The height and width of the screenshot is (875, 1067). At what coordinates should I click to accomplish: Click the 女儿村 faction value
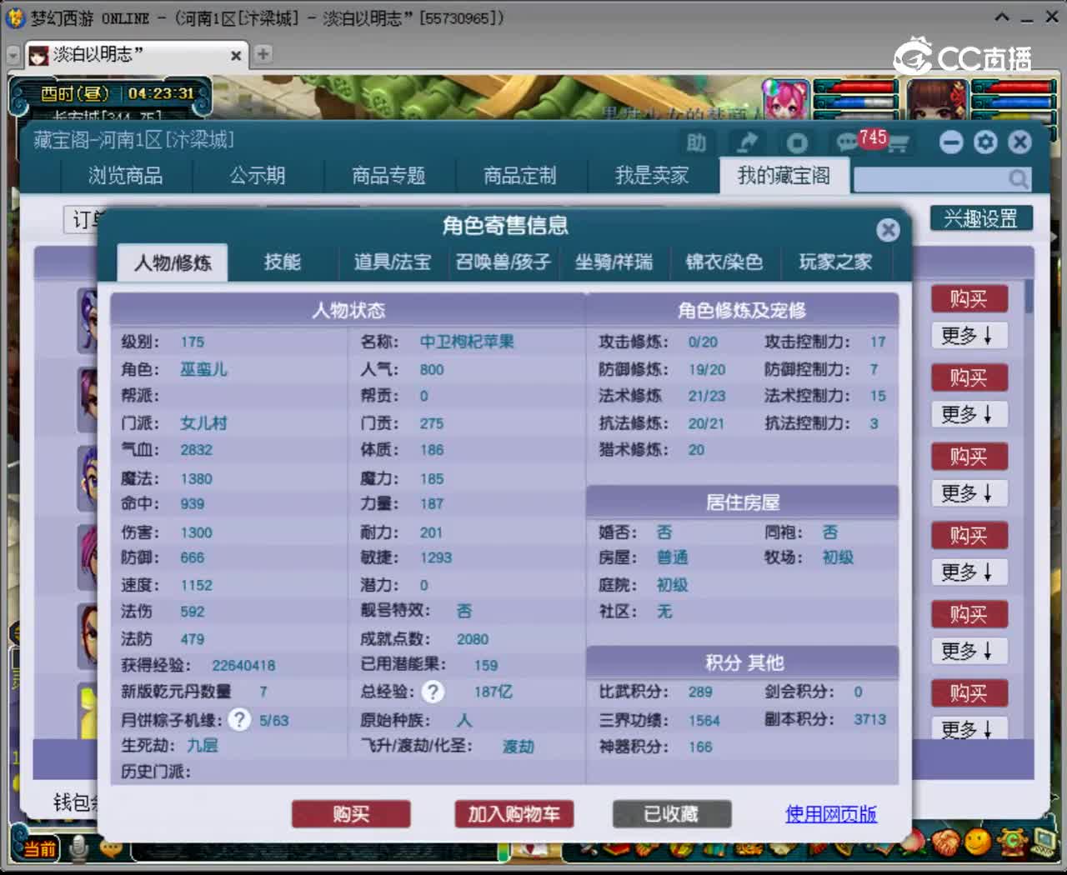(x=203, y=423)
